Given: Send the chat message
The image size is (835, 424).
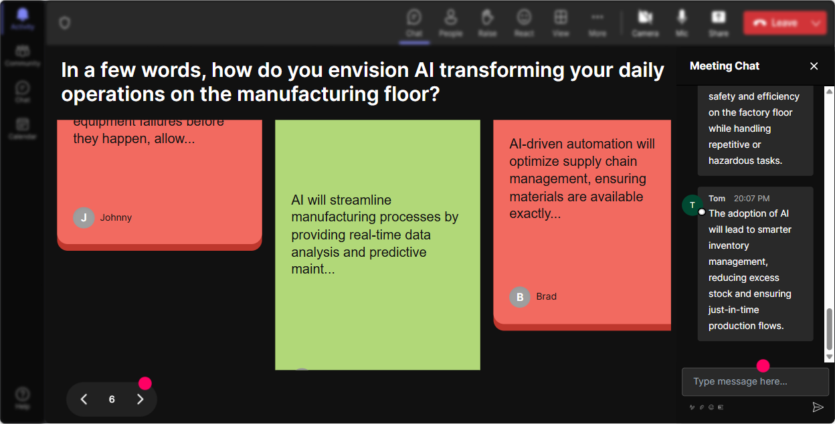Looking at the screenshot, I should (x=818, y=407).
